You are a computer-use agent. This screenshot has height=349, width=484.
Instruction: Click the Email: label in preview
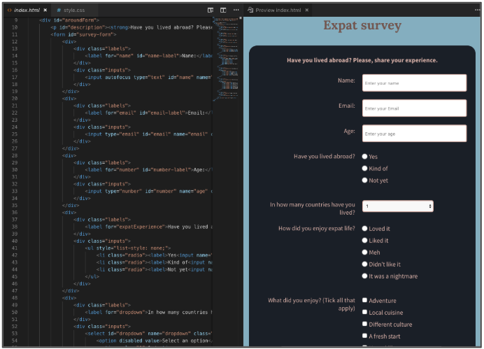347,106
